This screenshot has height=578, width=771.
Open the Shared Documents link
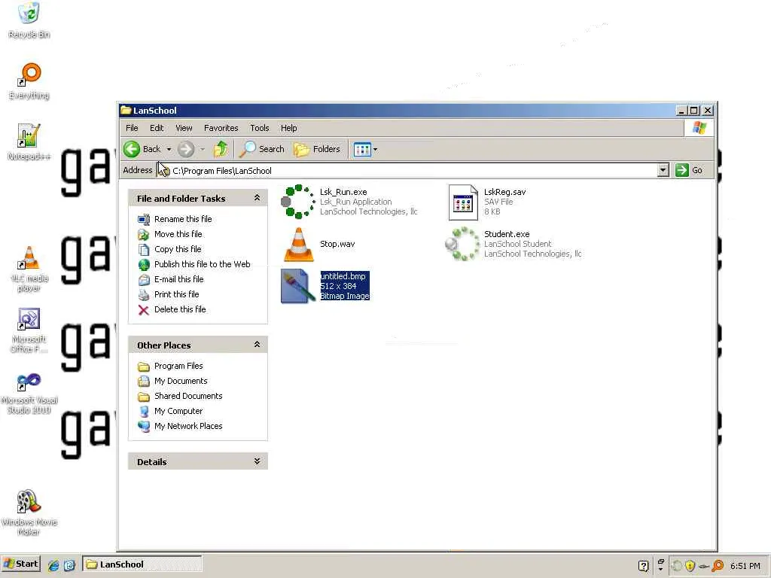(x=187, y=396)
